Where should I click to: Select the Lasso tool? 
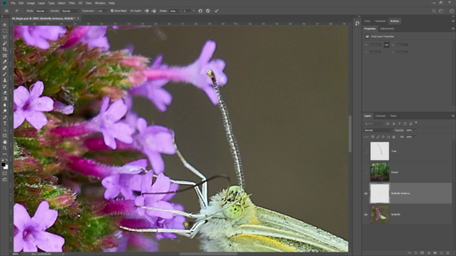coord(5,37)
